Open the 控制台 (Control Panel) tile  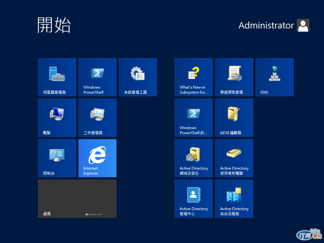point(57,158)
